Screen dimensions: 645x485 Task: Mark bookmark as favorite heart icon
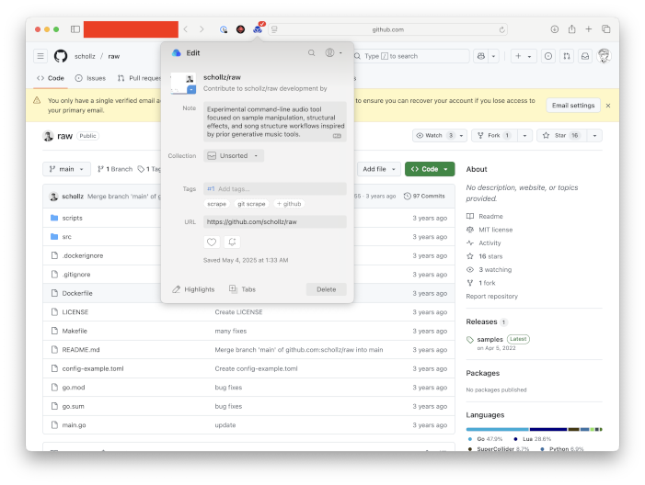pos(212,242)
